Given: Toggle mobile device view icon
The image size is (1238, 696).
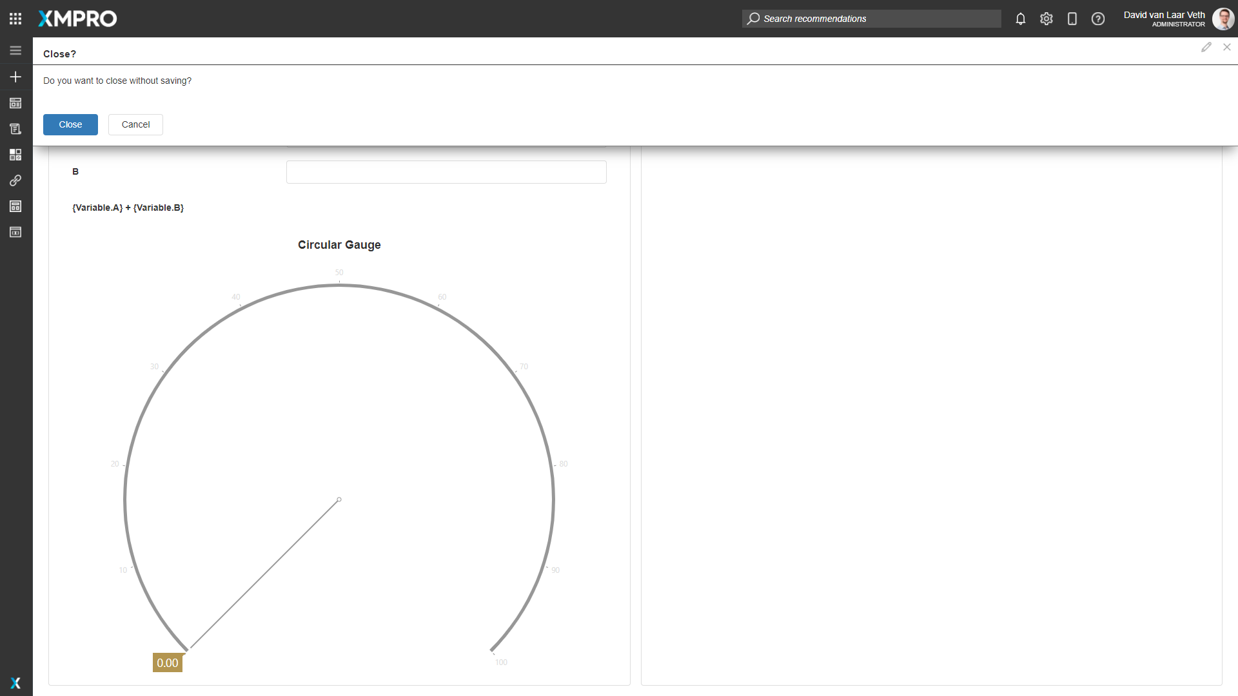Looking at the screenshot, I should 1072,19.
